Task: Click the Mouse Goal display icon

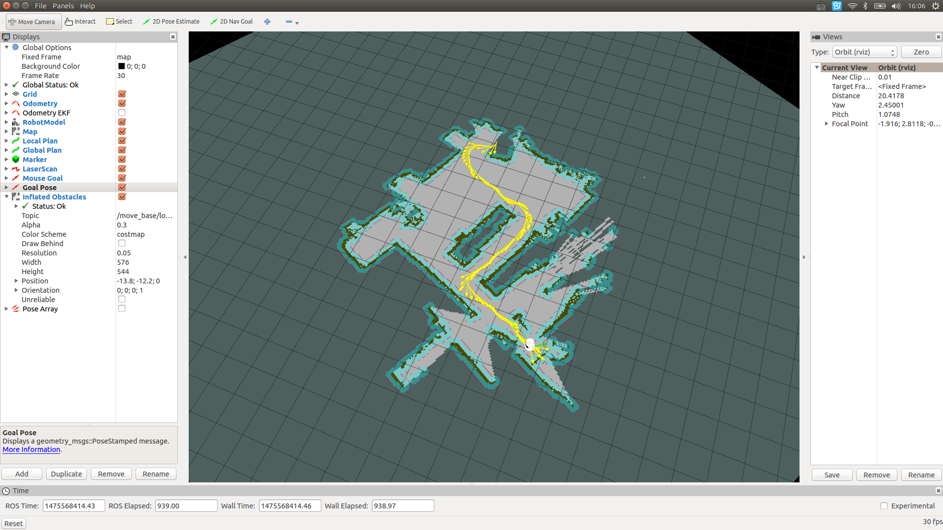Action: pos(16,178)
